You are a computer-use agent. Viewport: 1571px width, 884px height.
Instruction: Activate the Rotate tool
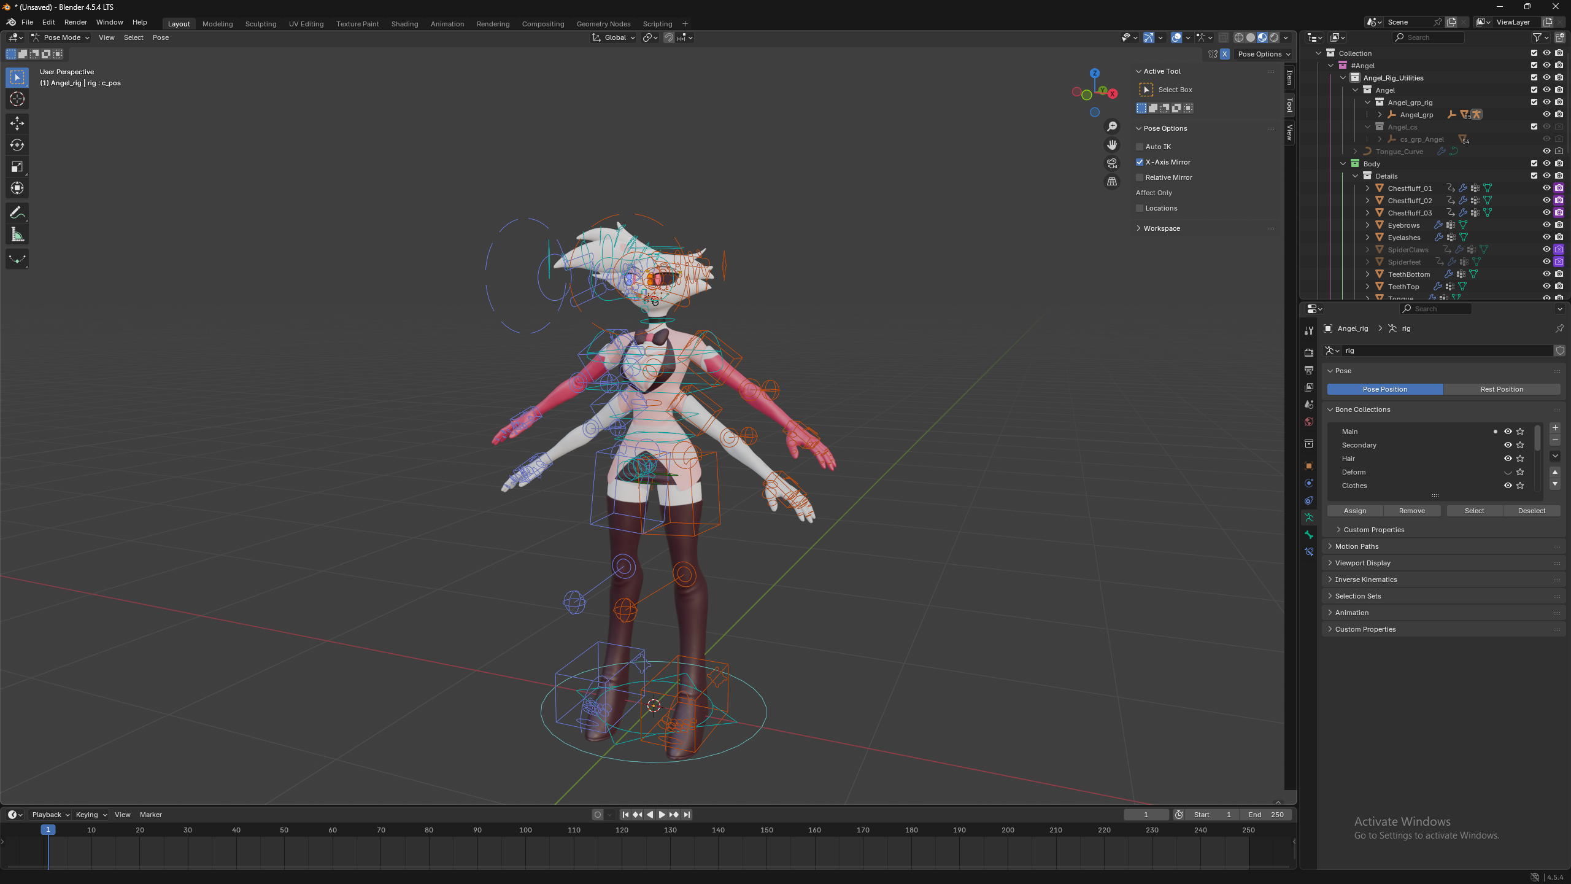tap(17, 145)
